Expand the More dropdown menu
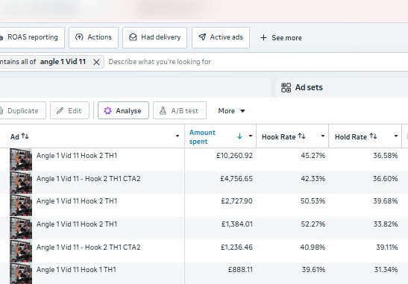The height and width of the screenshot is (284, 408). point(231,111)
